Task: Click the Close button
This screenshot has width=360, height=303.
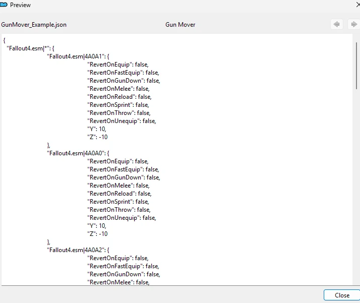Action: tap(342, 295)
